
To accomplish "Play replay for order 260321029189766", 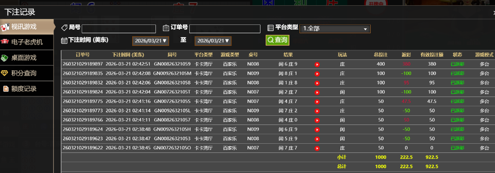I will [317, 120].
